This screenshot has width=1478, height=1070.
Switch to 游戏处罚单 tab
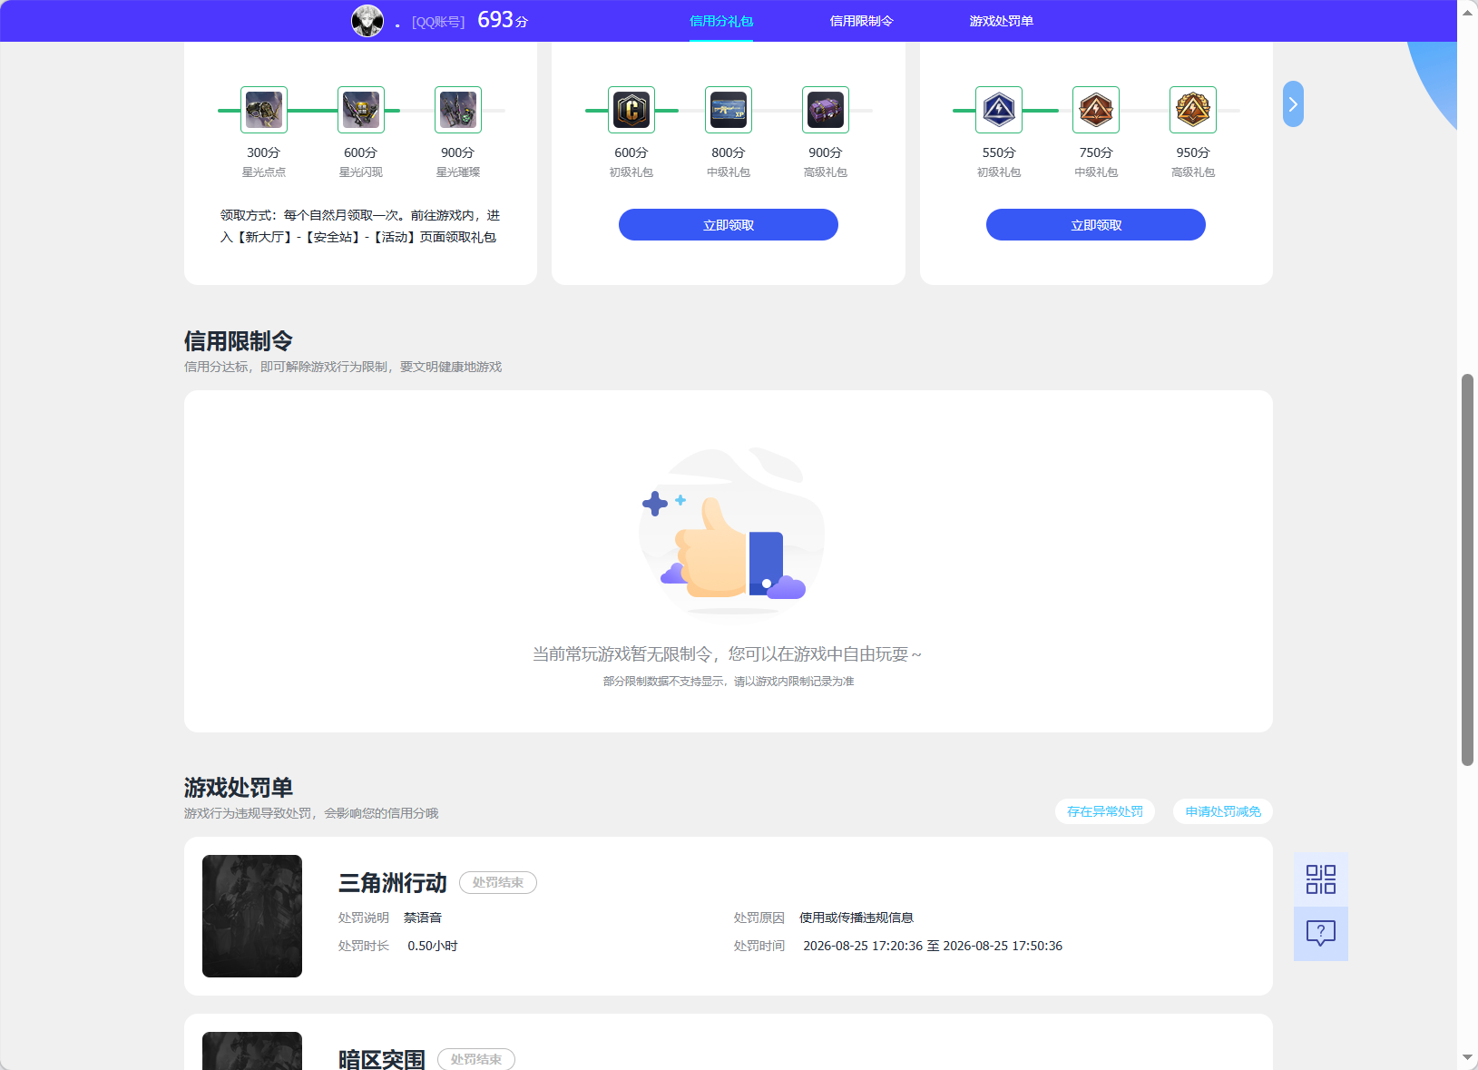(x=1002, y=21)
